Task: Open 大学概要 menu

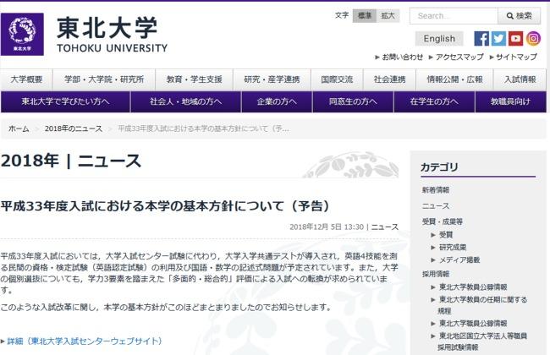Action: (x=27, y=79)
